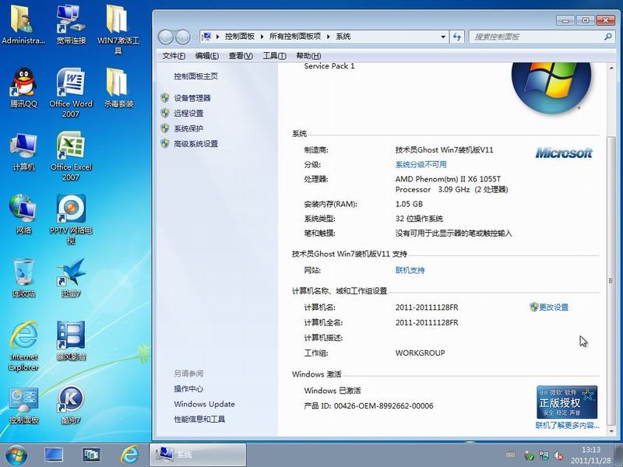Select the 杀毒套装 folder on desktop
Image resolution: width=623 pixels, height=467 pixels.
(118, 87)
